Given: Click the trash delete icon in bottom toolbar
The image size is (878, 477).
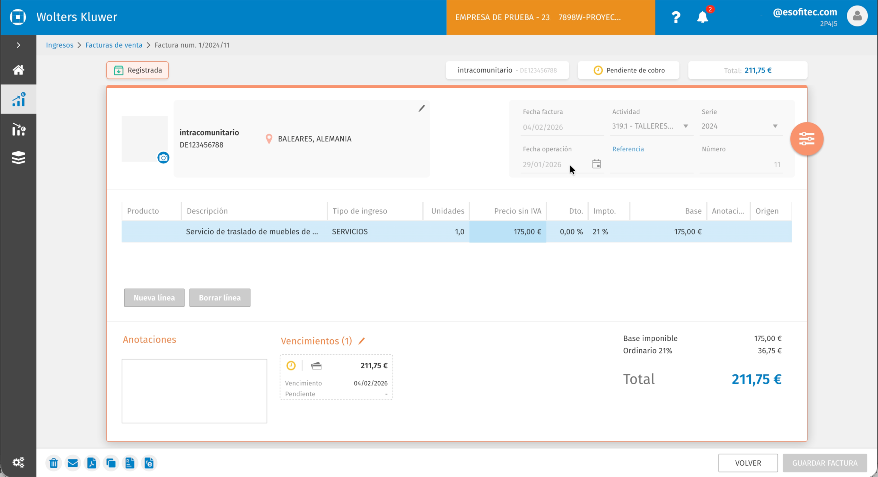Looking at the screenshot, I should [x=54, y=463].
